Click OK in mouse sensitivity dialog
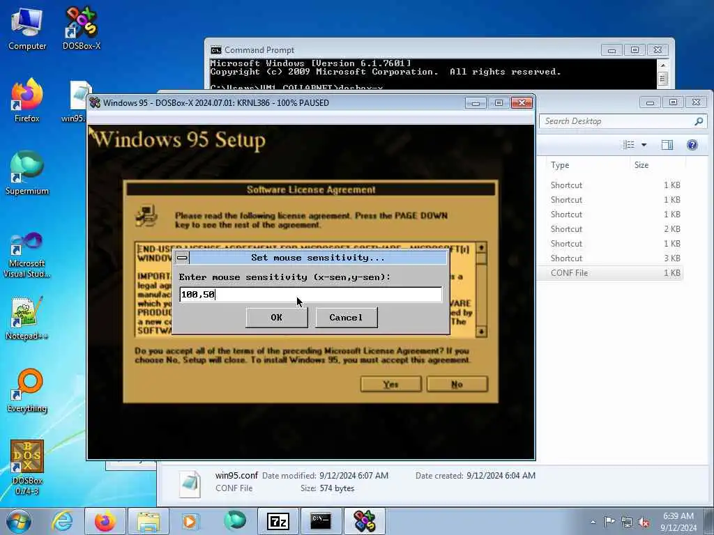This screenshot has height=535, width=714. (x=276, y=318)
